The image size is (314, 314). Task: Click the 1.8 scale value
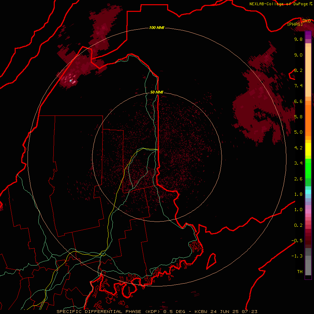tap(298, 194)
